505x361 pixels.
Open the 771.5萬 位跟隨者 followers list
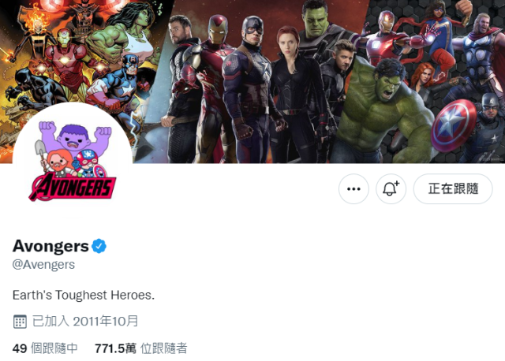click(x=140, y=348)
